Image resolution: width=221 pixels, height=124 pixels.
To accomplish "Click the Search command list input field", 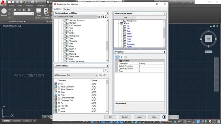I will (x=79, y=70).
